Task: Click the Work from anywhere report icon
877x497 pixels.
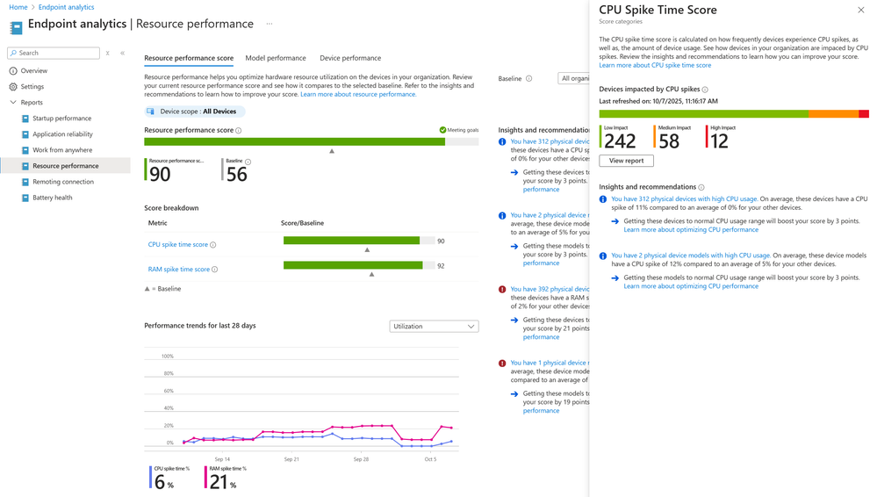Action: 25,150
